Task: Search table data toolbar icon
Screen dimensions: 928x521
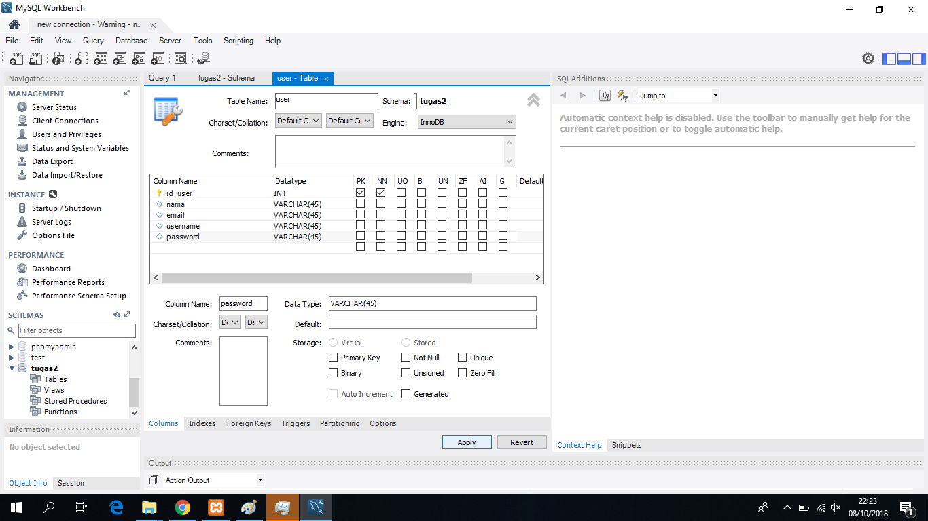Action: click(x=180, y=58)
